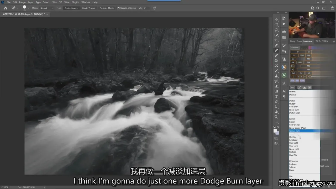Viewport: 336px width, 189px height.
Task: Select the Spot Healing Brush tool
Action: point(276,50)
